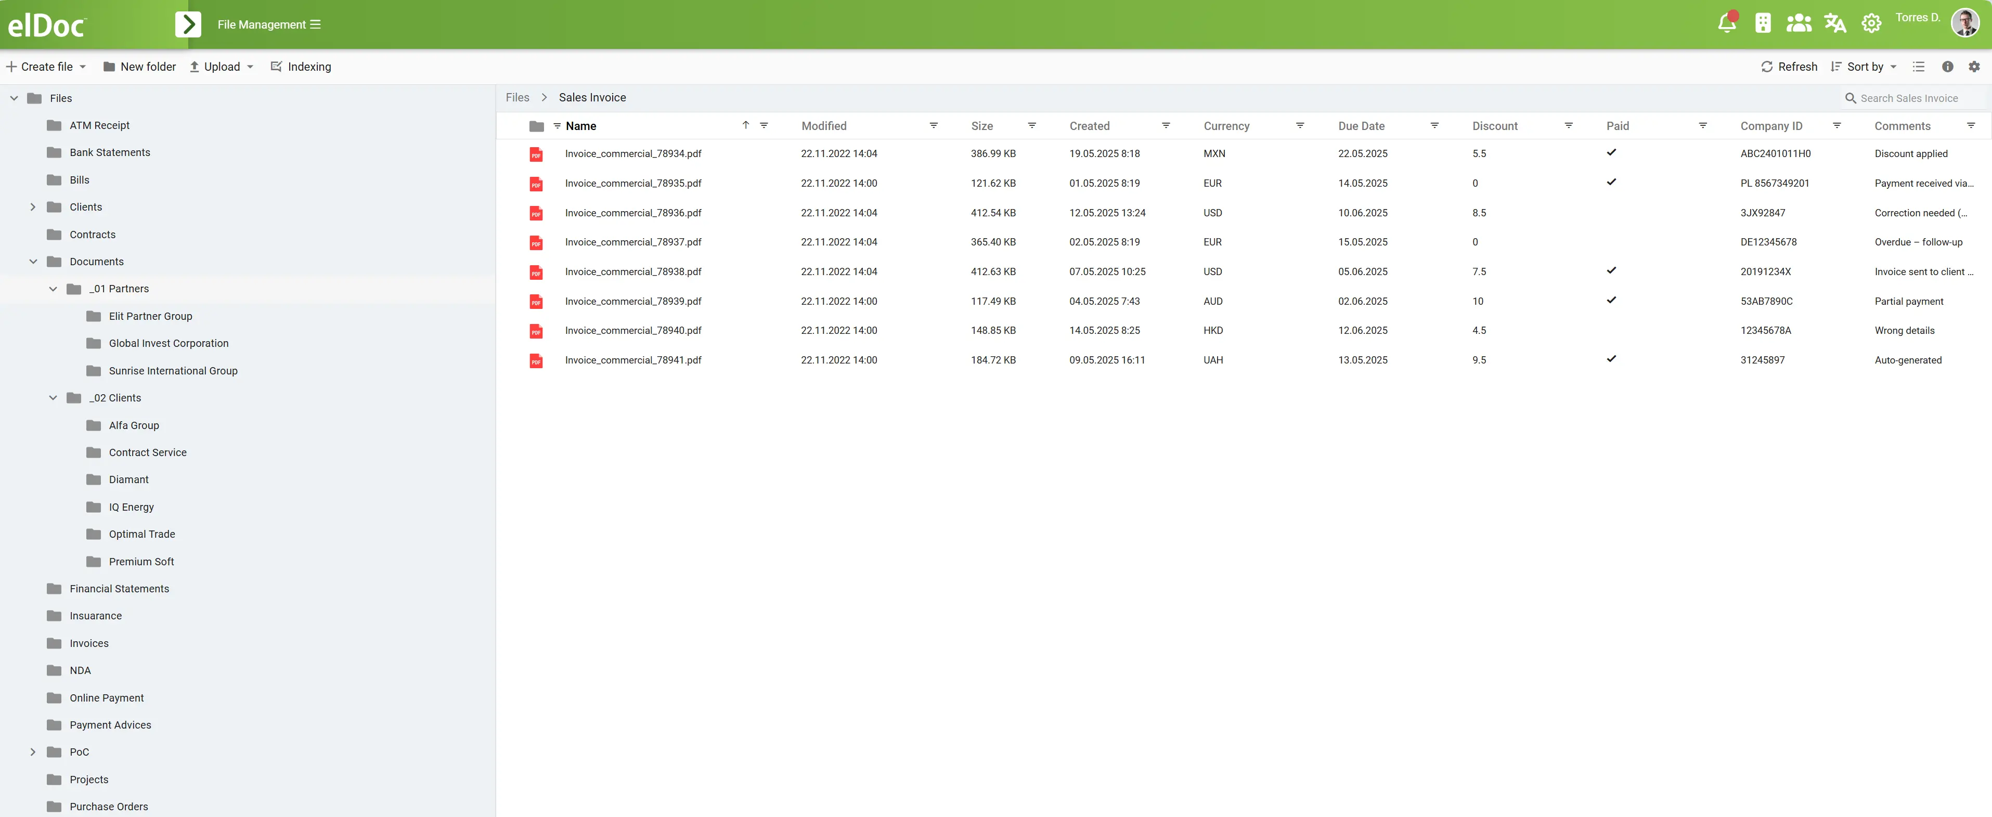The image size is (1992, 817).
Task: Click the info icon in toolbar
Action: (x=1947, y=67)
